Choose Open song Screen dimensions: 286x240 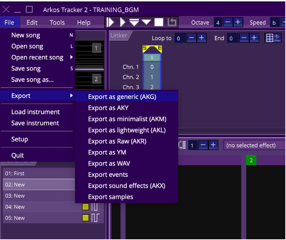(37, 46)
